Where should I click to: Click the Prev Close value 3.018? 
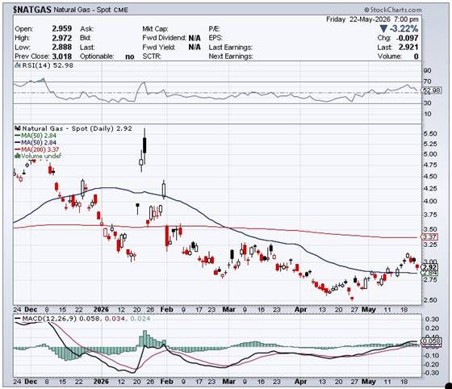[61, 56]
